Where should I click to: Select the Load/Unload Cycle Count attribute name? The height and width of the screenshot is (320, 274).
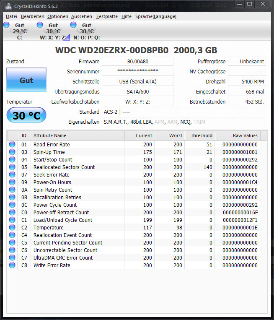(63, 220)
